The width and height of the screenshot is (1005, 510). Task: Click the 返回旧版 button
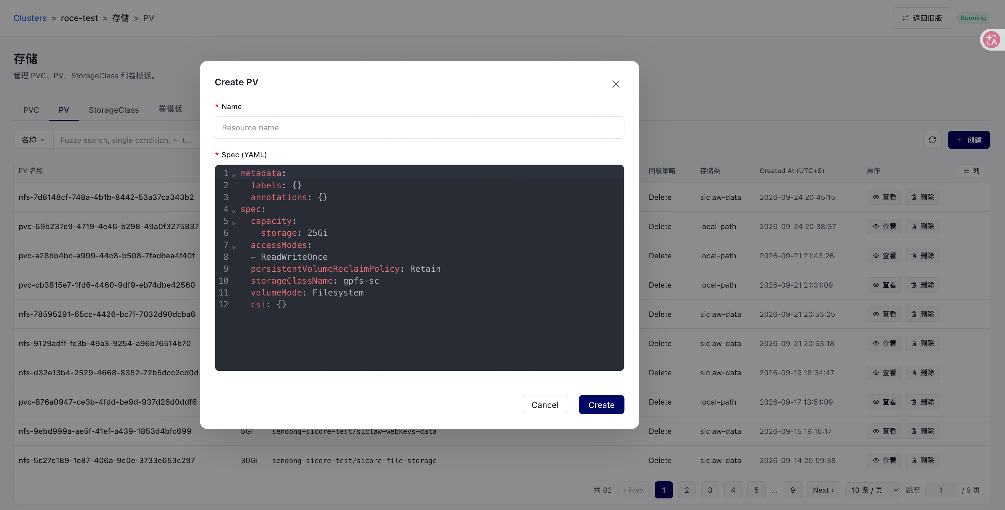[921, 18]
